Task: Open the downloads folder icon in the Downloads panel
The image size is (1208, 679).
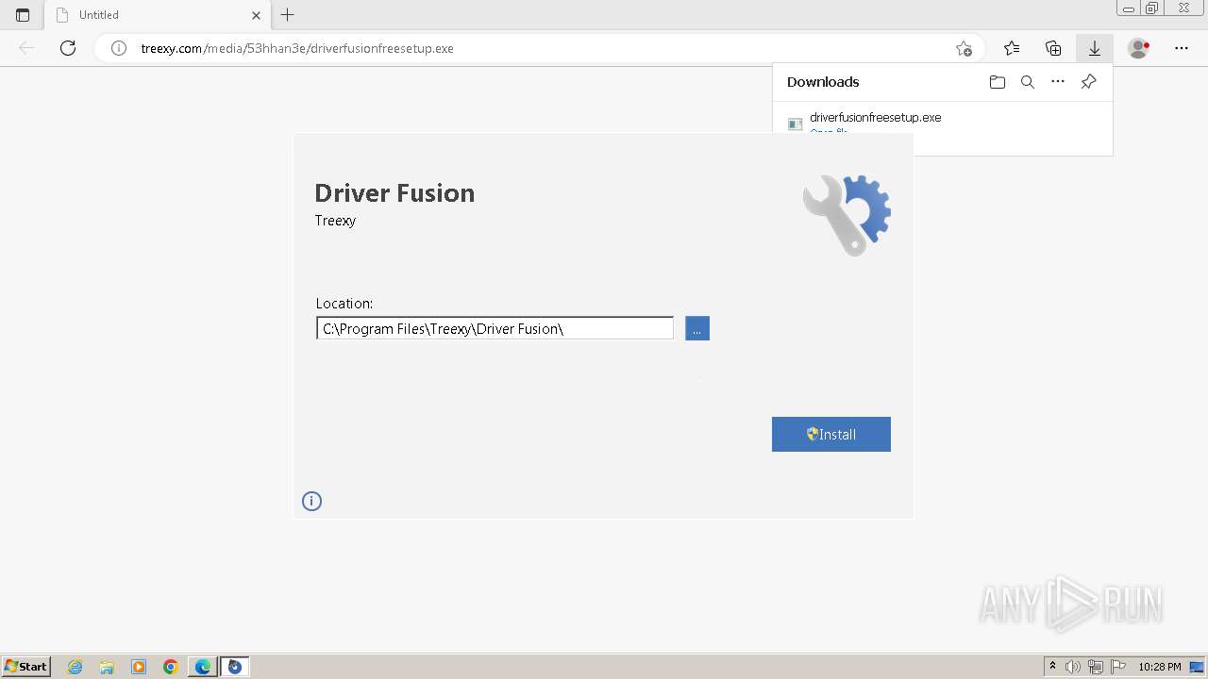Action: coord(998,82)
